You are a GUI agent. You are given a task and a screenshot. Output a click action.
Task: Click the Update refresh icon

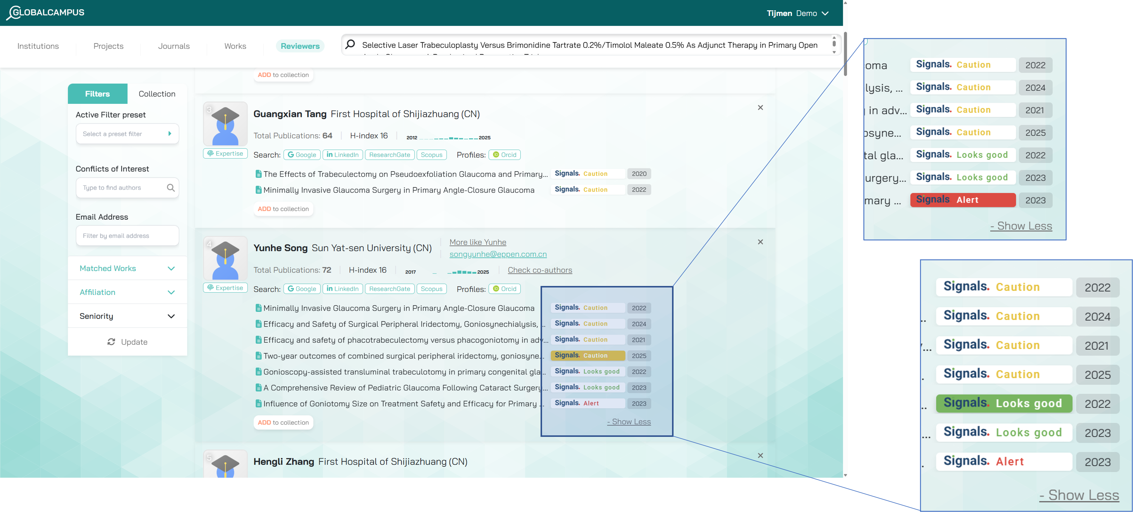(111, 342)
